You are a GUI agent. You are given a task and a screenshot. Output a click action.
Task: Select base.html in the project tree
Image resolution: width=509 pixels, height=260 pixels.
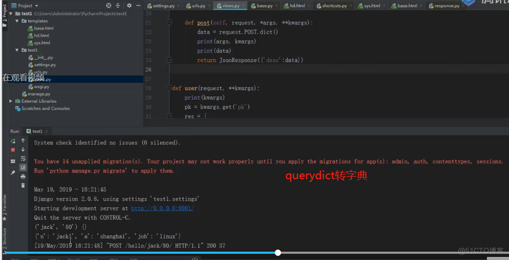pos(41,28)
